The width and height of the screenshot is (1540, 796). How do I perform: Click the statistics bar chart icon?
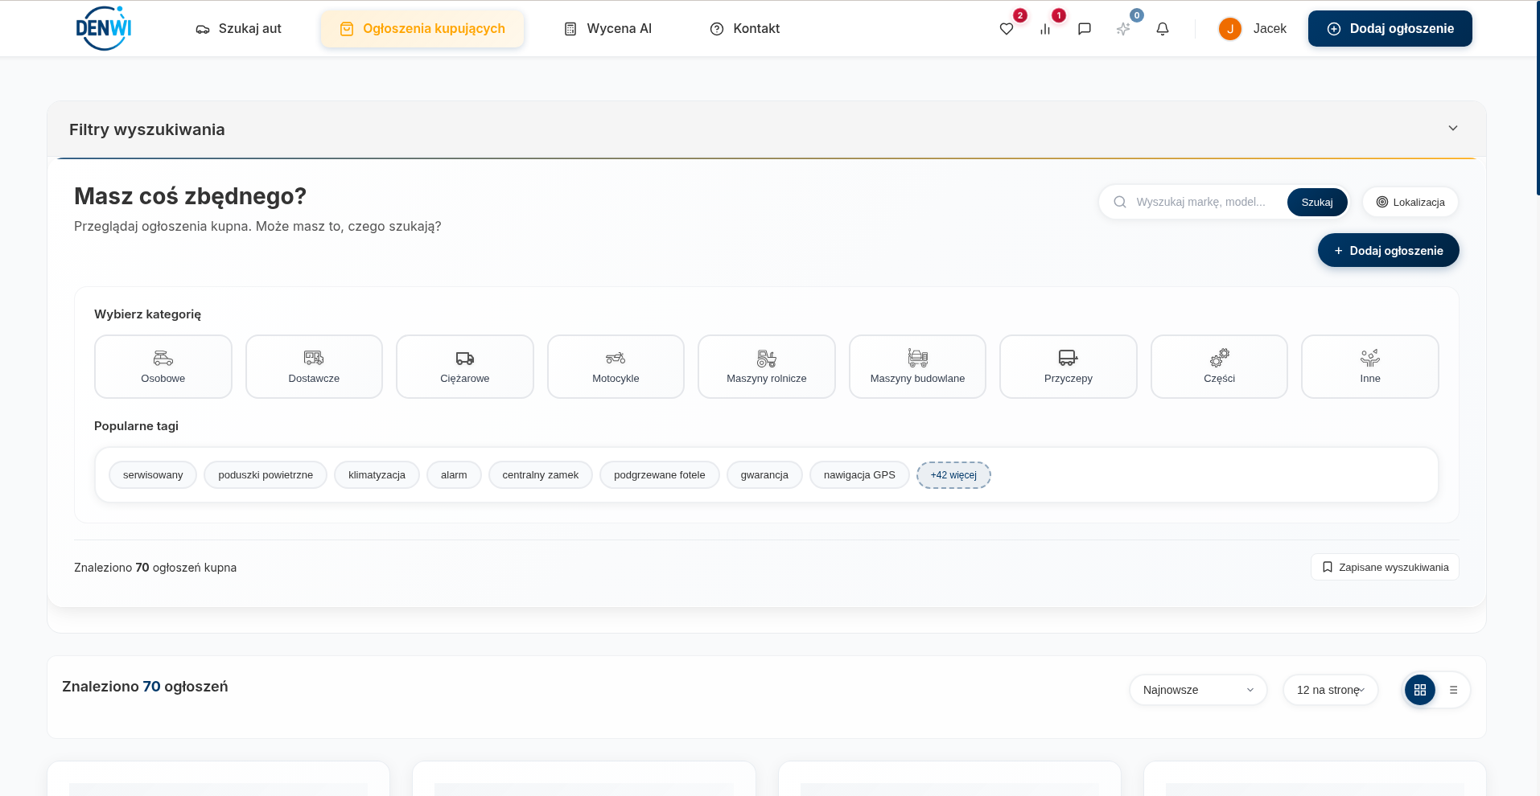[x=1044, y=28]
